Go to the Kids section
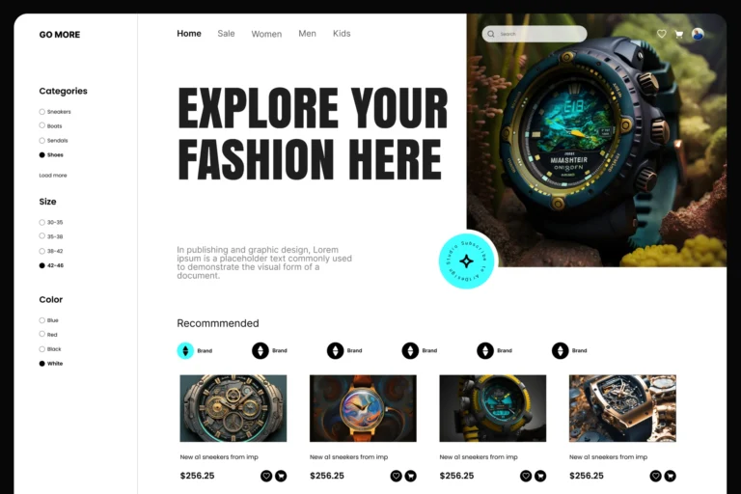The width and height of the screenshot is (741, 494). pyautogui.click(x=342, y=34)
